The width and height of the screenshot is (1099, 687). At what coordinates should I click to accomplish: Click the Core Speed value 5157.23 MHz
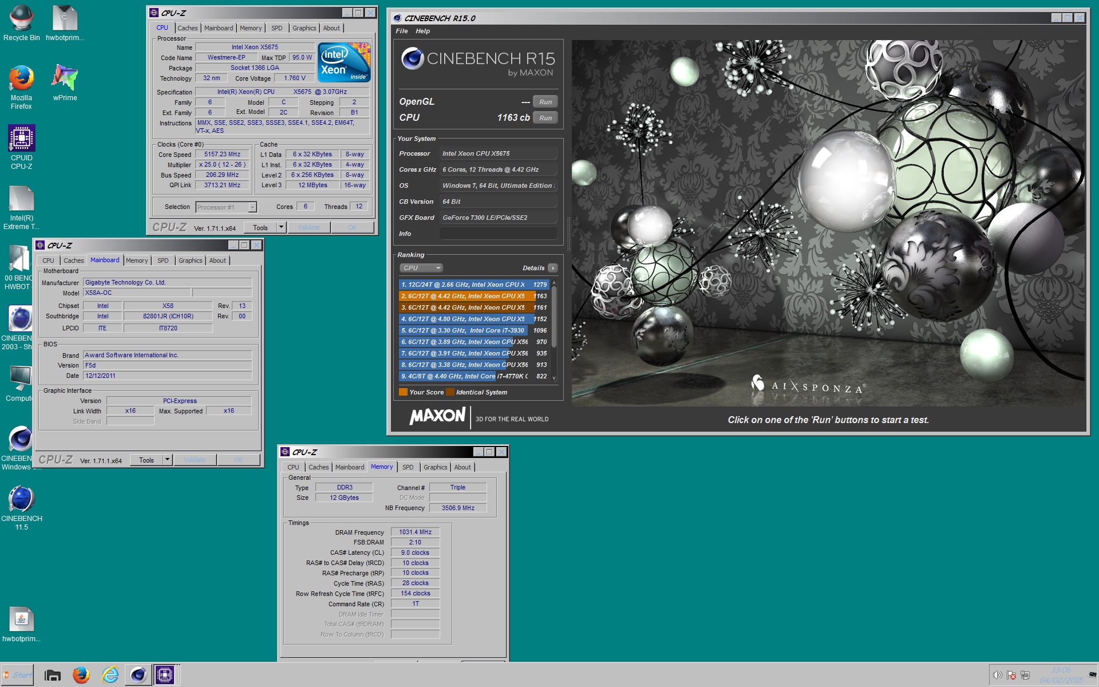[223, 154]
